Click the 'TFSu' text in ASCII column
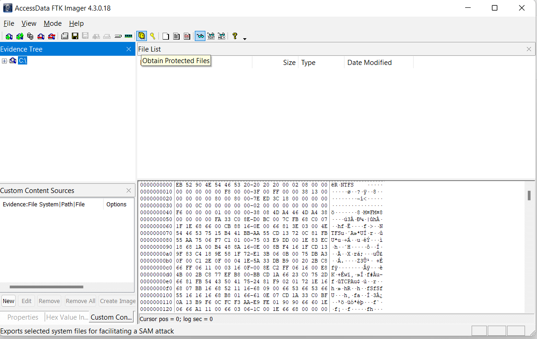This screenshot has height=339, width=537. click(x=338, y=233)
